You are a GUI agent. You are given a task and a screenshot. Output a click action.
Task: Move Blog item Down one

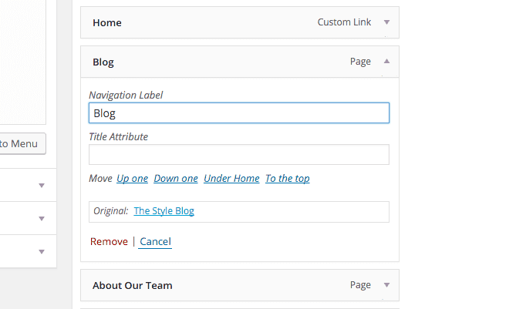tap(176, 179)
